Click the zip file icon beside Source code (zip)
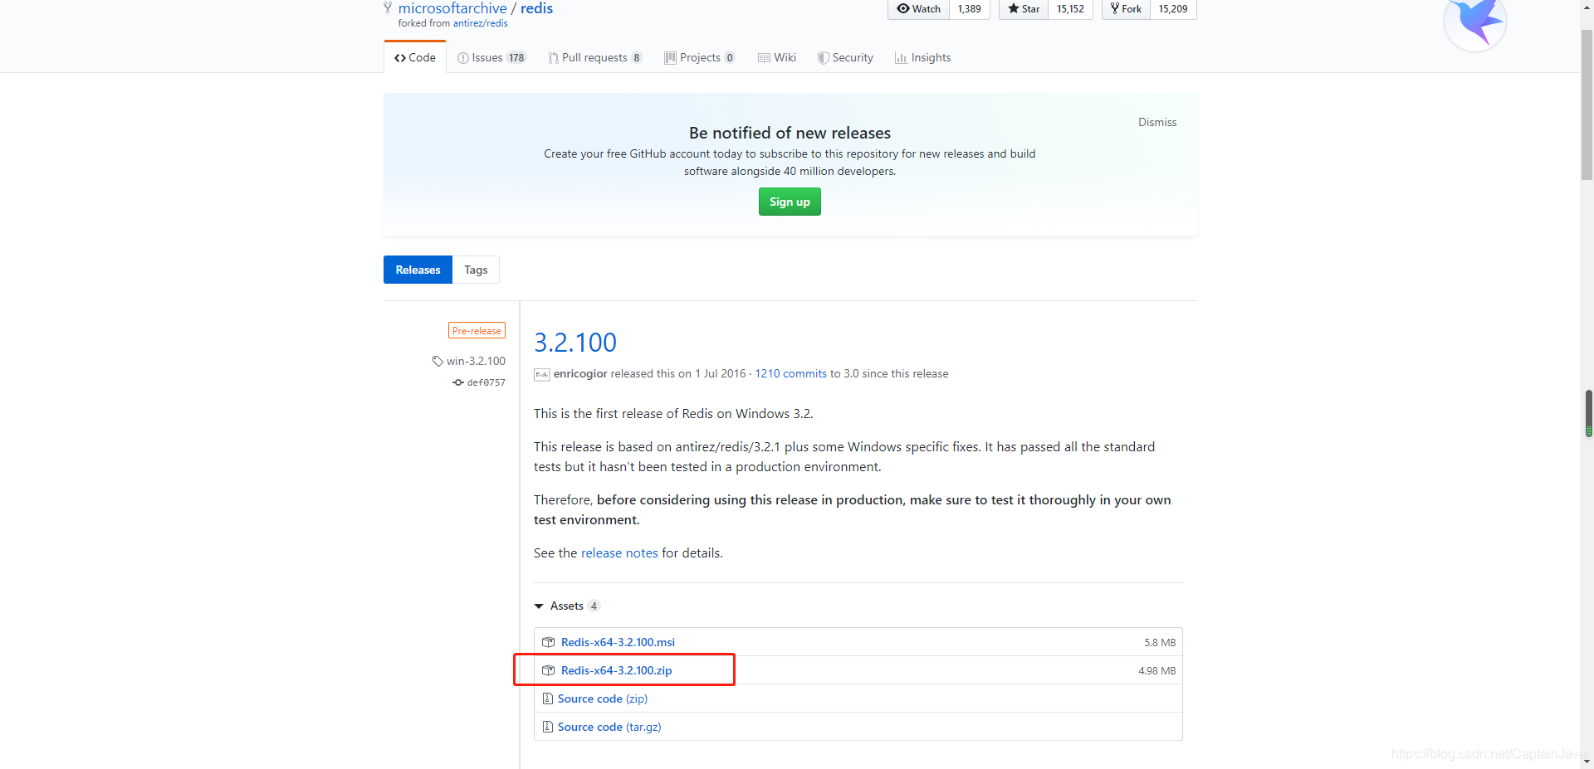The height and width of the screenshot is (769, 1594). pos(547,698)
